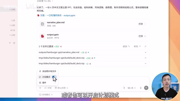This screenshot has height=101, width=180.
Task: Click build_deck.mjs path with +2 -4 changes
Action: point(62,64)
